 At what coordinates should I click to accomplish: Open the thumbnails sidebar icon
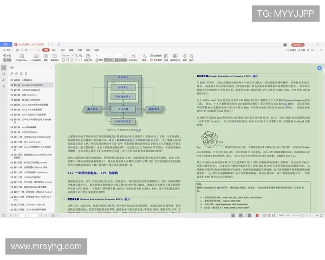4,74
